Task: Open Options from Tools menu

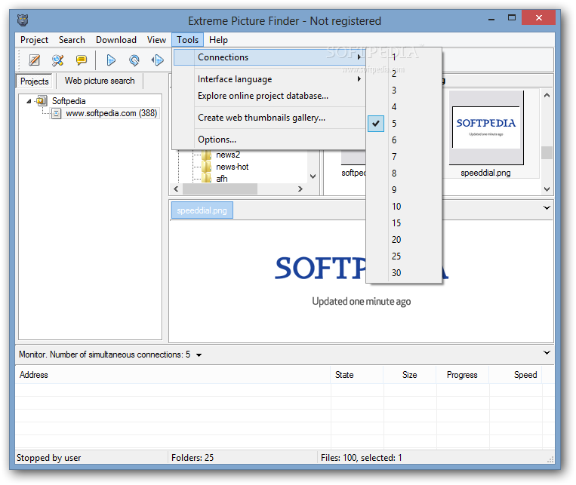Action: pyautogui.click(x=269, y=140)
